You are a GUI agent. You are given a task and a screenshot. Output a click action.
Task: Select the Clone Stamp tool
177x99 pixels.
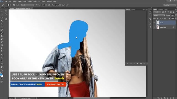[x=2, y=36]
